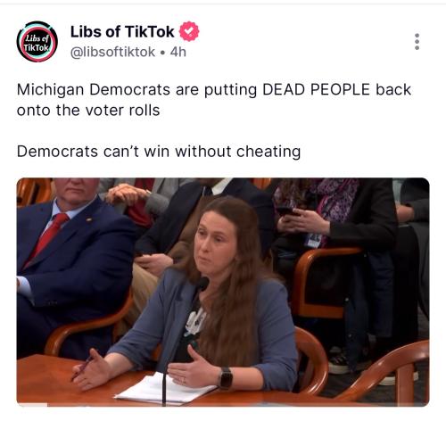446x421 pixels.
Task: Click the ID badge hanging in the background
Action: click(313, 240)
